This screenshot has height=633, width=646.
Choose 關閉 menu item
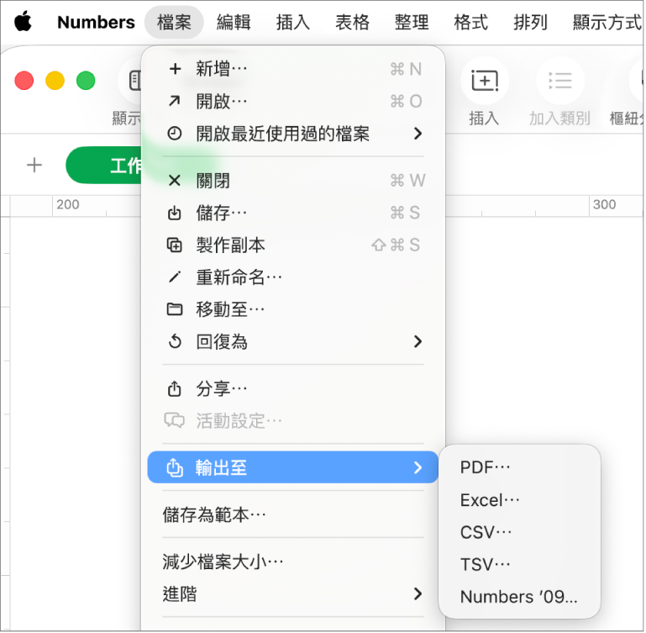[293, 181]
